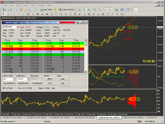Select the Fibonacci Retracement tool
Screen dimensions: 165x124
point(56,14)
